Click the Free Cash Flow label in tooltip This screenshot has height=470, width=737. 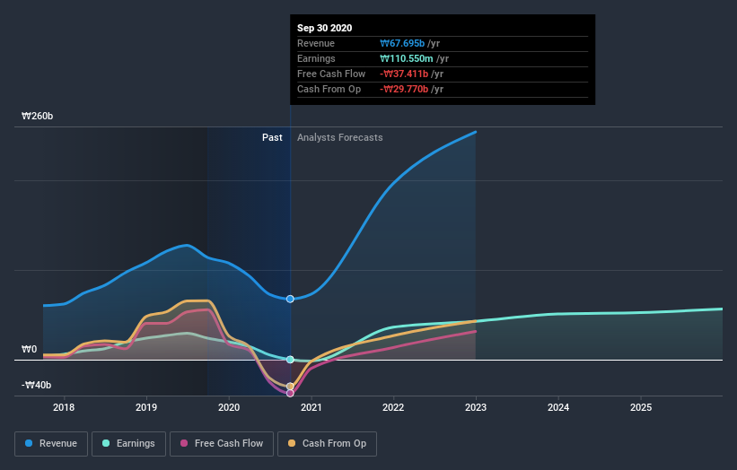coord(331,74)
